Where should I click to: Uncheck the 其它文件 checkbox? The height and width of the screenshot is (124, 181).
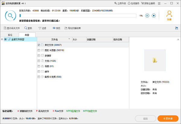pos(39,45)
